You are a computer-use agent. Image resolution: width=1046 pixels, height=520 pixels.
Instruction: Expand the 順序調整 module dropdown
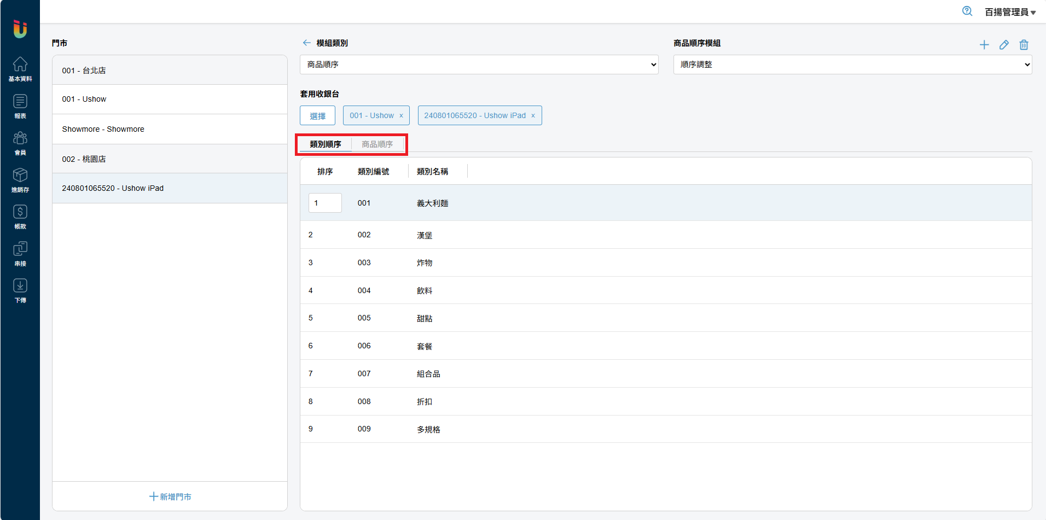coord(852,65)
